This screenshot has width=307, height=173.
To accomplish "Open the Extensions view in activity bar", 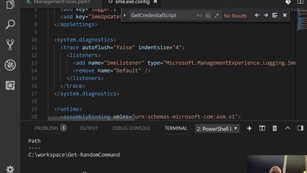I will click(10, 86).
